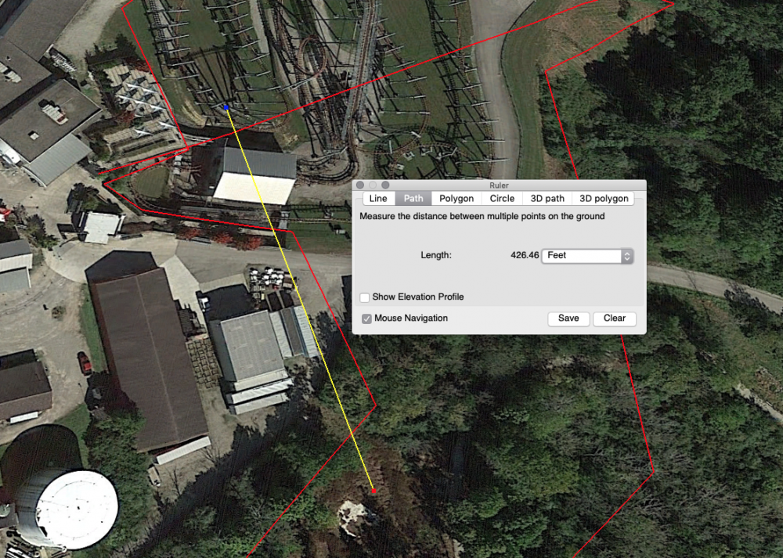
Task: Click Save to keep the measurement
Action: pos(568,319)
